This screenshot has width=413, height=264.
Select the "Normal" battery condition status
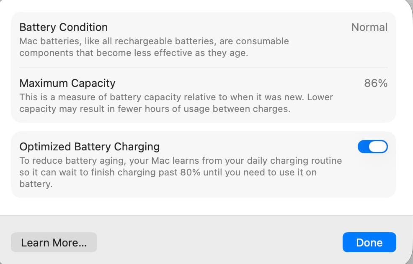click(369, 27)
